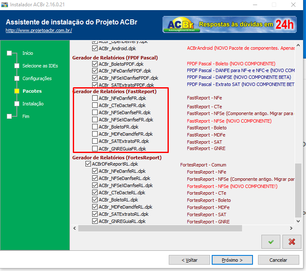Uncheck ACBr_Android.dpk package
The width and height of the screenshot is (306, 271).
(x=95, y=48)
